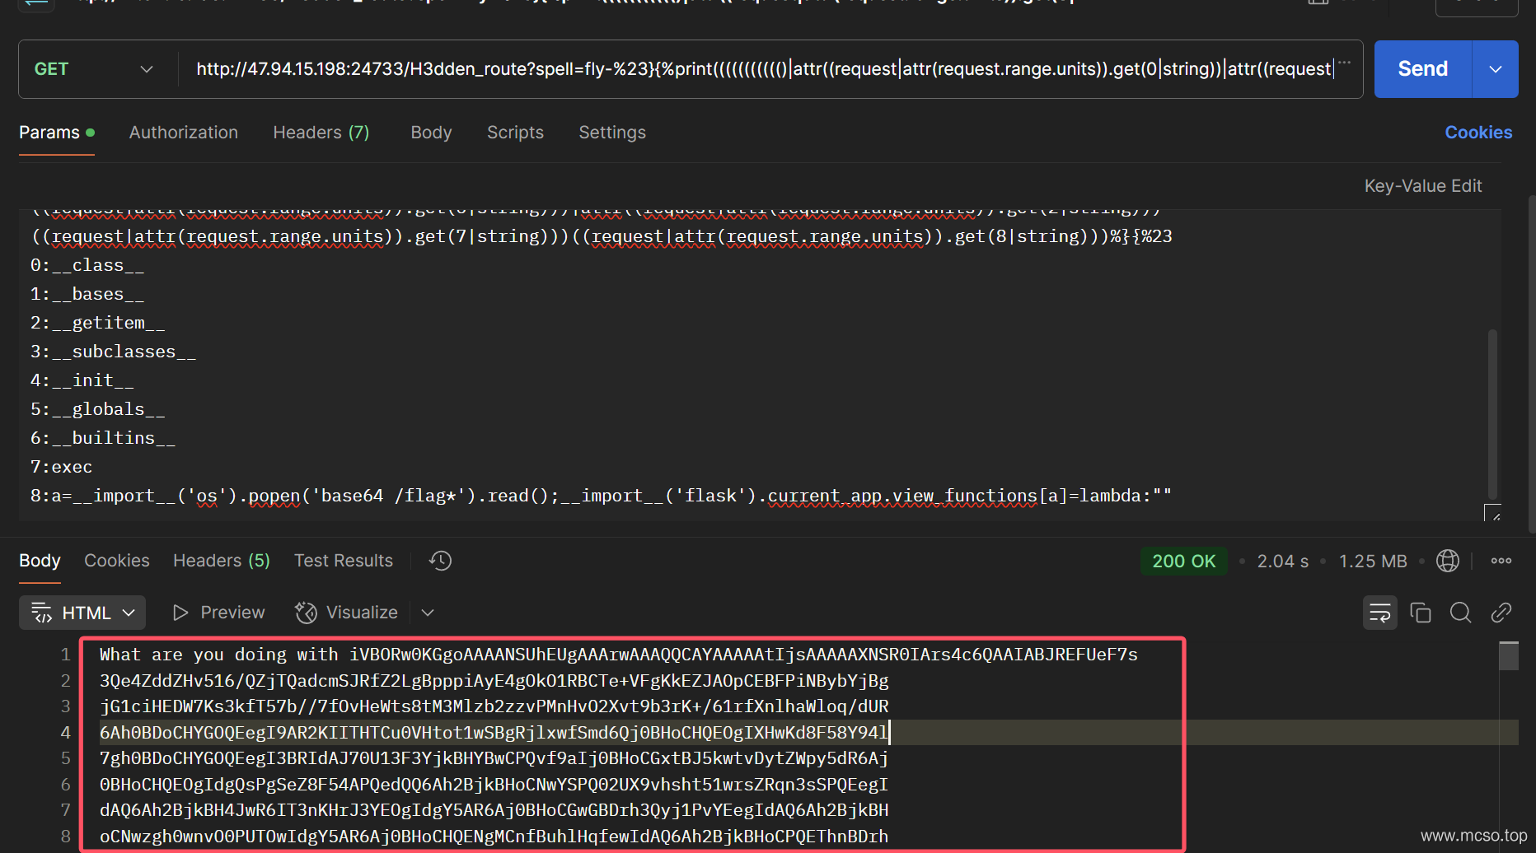Open the Send options dropdown arrow

click(1496, 69)
